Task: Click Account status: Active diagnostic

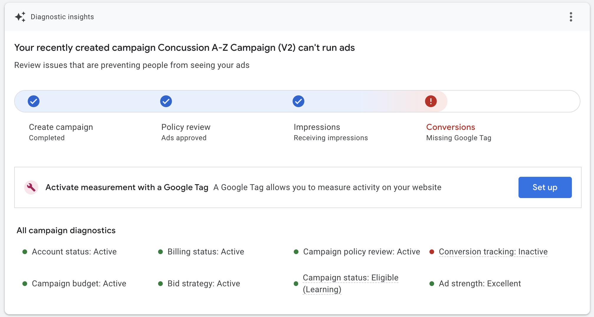Action: 74,252
